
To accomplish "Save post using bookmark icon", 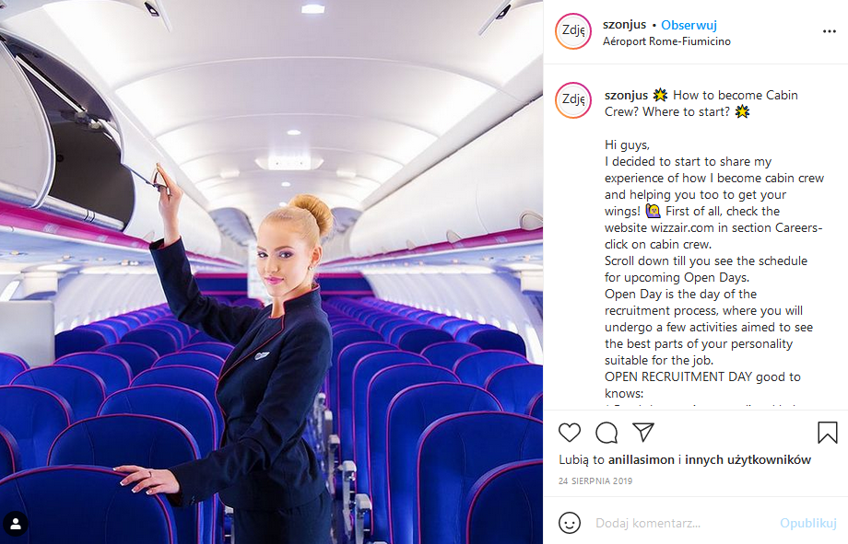I will pyautogui.click(x=828, y=433).
